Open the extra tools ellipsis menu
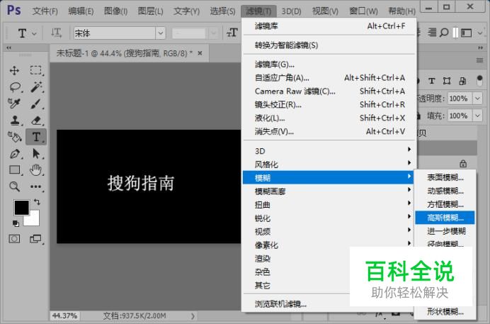 (x=35, y=186)
